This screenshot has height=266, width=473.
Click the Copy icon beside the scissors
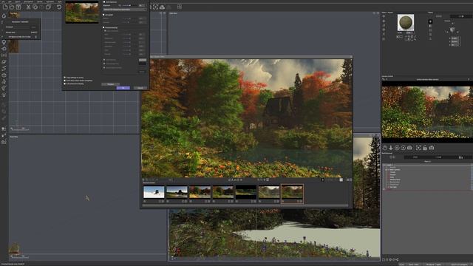[x=35, y=7]
